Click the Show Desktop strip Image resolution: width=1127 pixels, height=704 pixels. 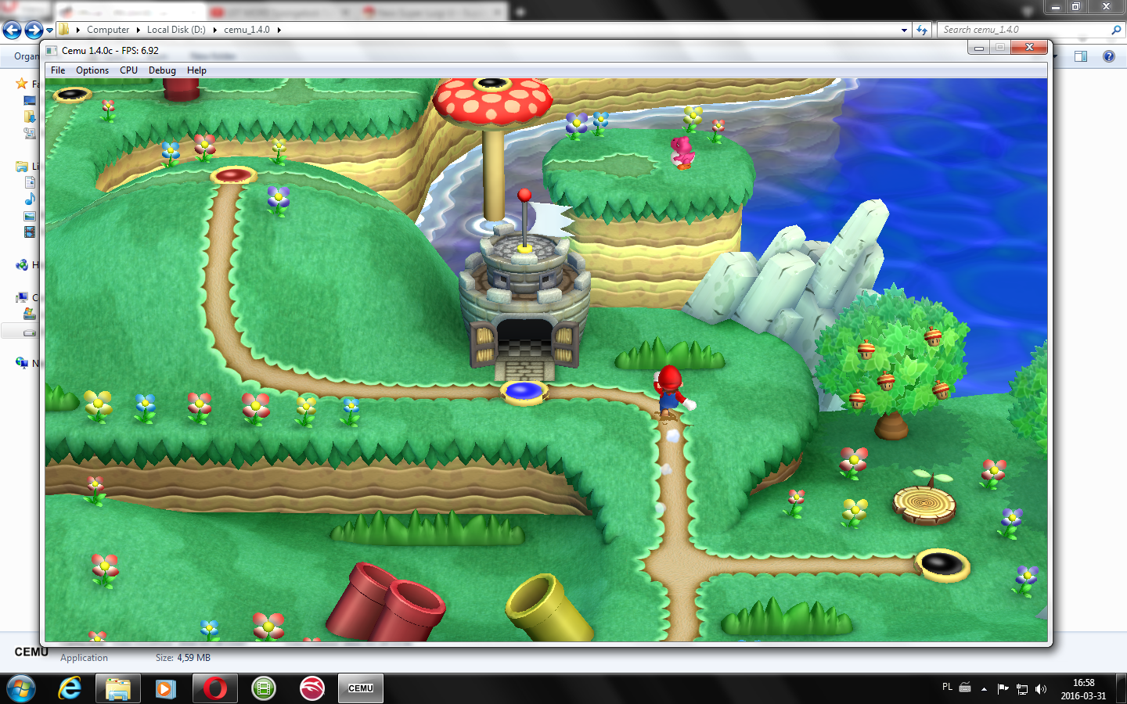pyautogui.click(x=1121, y=688)
